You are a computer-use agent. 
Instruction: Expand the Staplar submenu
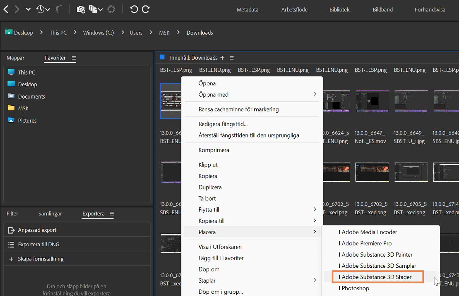click(252, 280)
